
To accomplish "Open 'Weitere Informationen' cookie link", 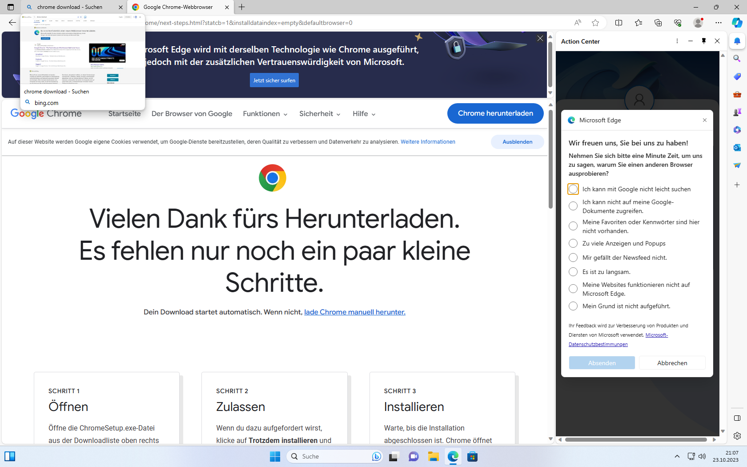I will [428, 142].
